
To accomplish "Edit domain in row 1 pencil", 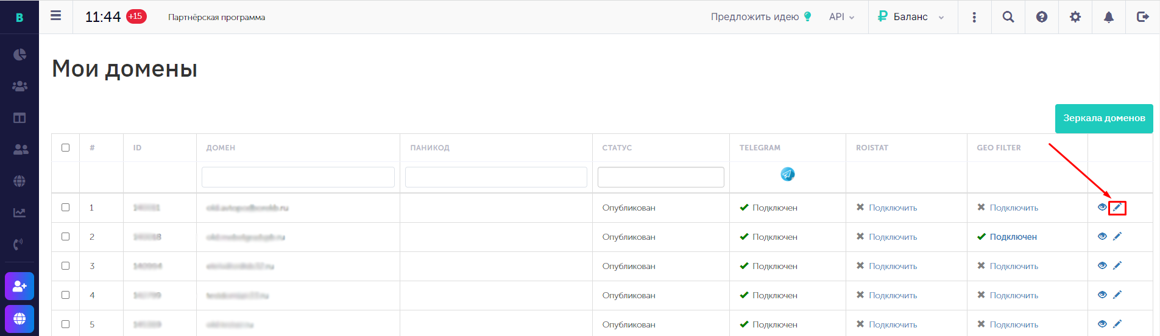I will tap(1117, 208).
